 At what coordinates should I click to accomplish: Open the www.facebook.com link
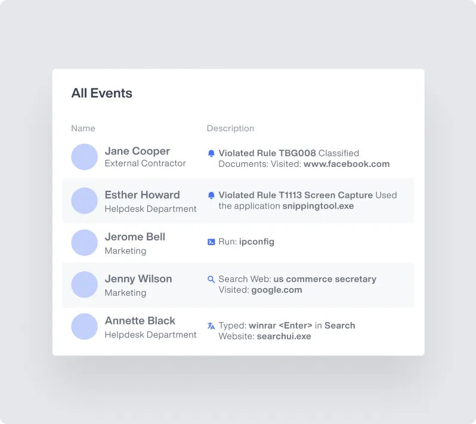pyautogui.click(x=346, y=164)
